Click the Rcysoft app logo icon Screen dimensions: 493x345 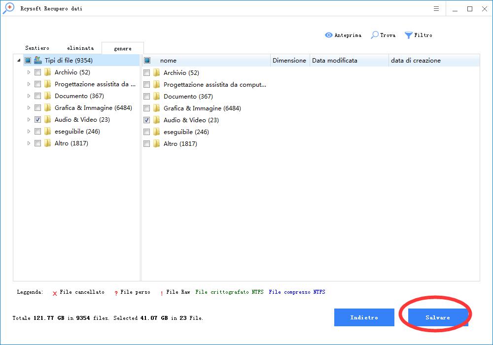pyautogui.click(x=8, y=8)
